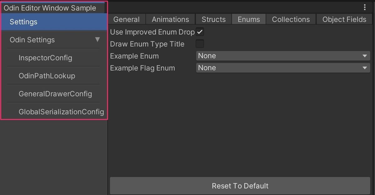Switch to the Structs tab

(x=213, y=19)
